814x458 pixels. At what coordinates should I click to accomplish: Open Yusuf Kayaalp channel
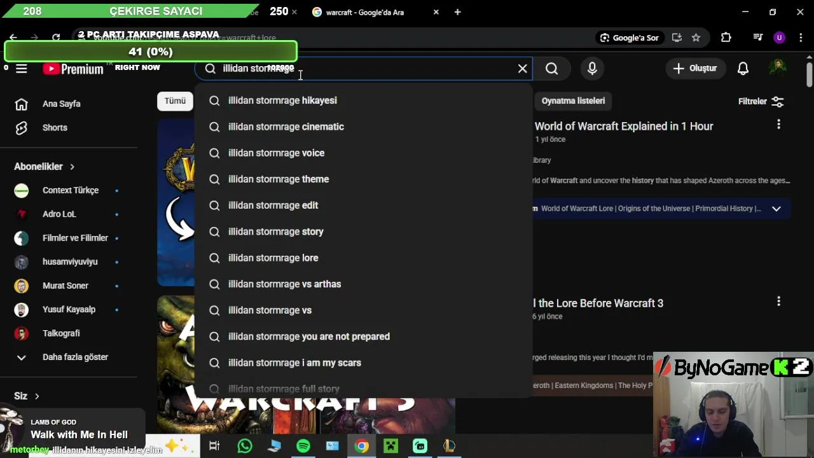[68, 310]
